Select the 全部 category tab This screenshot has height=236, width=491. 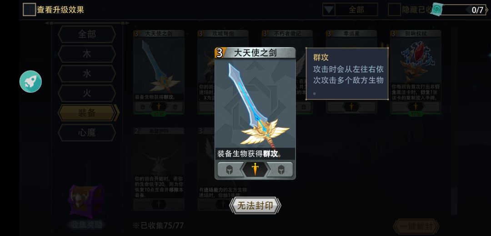coord(87,34)
